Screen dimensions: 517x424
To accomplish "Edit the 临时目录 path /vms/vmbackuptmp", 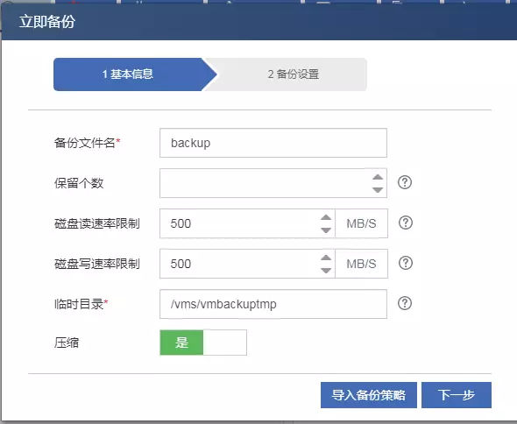I will pos(273,304).
